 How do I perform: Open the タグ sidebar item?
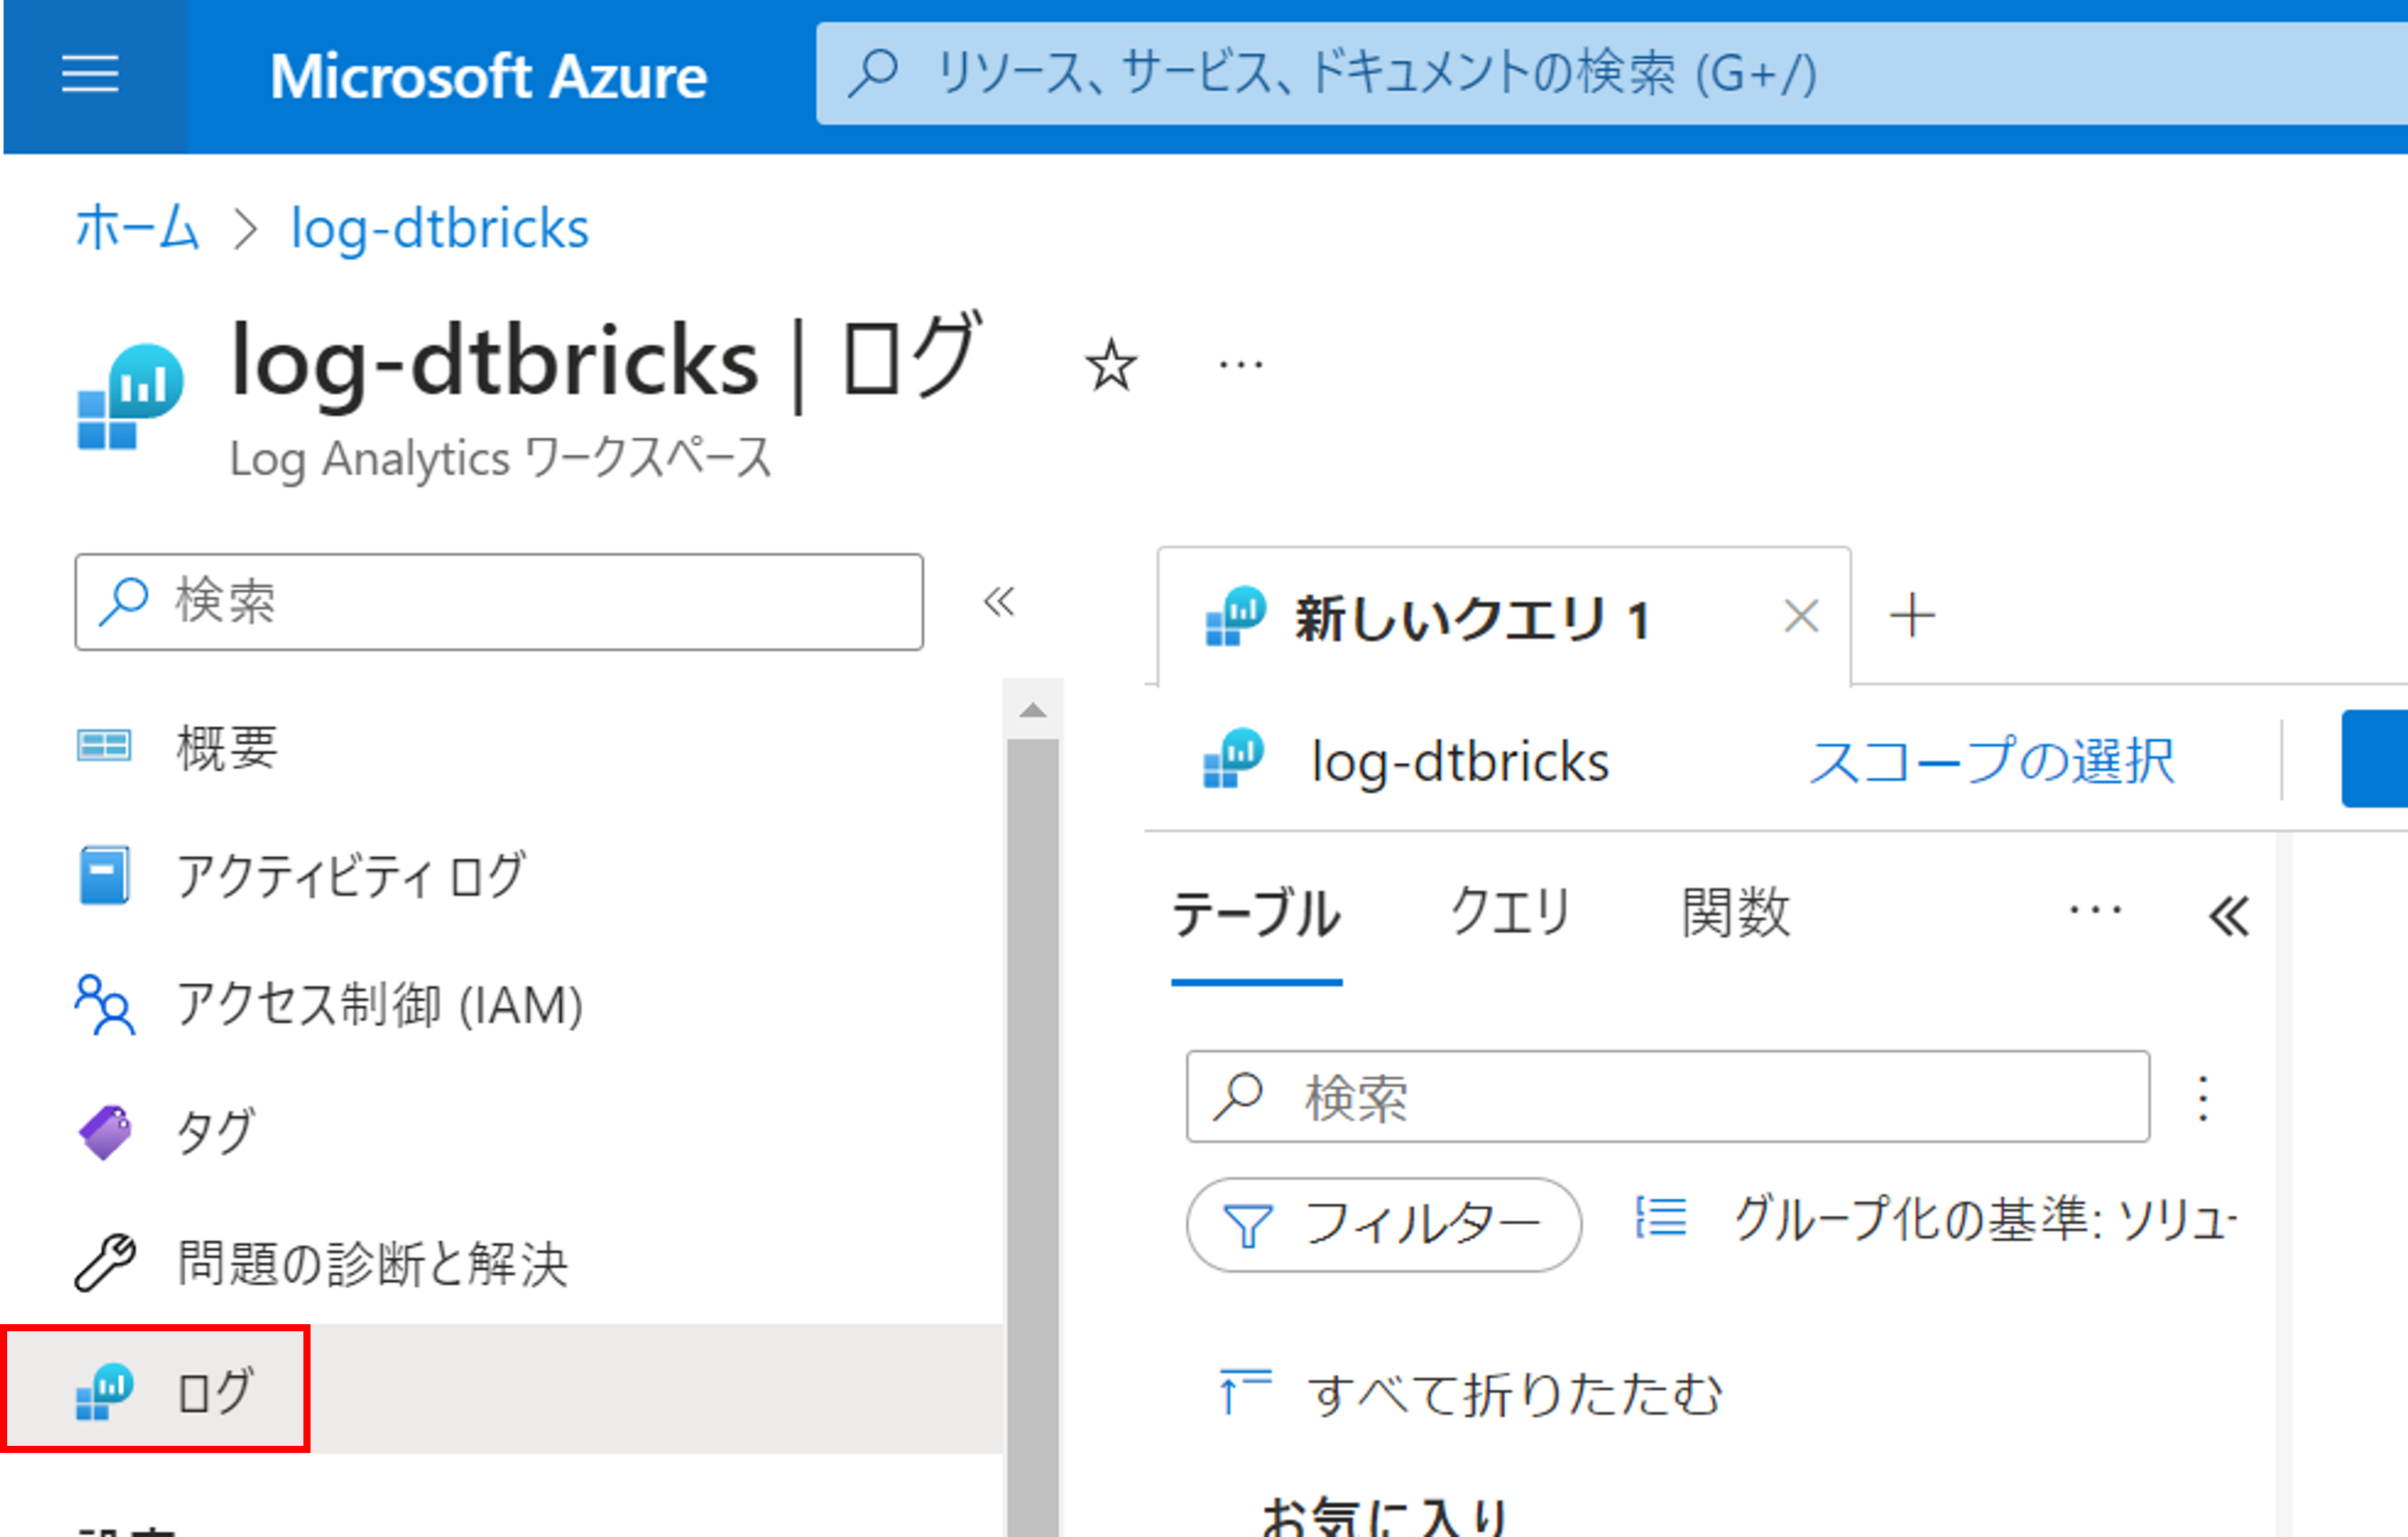214,1132
